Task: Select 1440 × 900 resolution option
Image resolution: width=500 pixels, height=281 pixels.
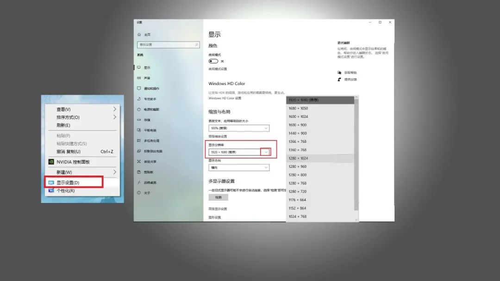Action: pos(320,133)
